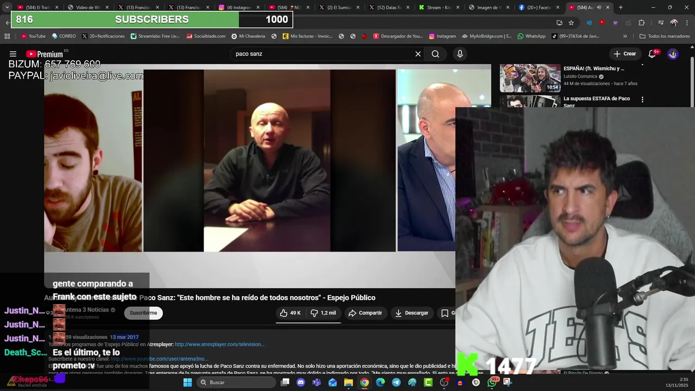This screenshot has width=695, height=391.
Task: Open the Descargador de You... bookmark
Action: pyautogui.click(x=397, y=36)
